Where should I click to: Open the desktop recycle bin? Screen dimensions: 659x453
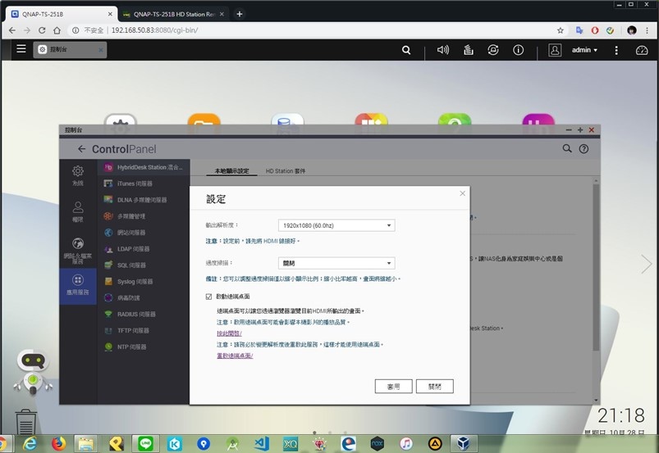25,422
